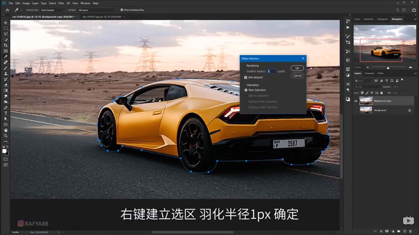Select the New Selection radio button
The image size is (419, 235).
[247, 89]
